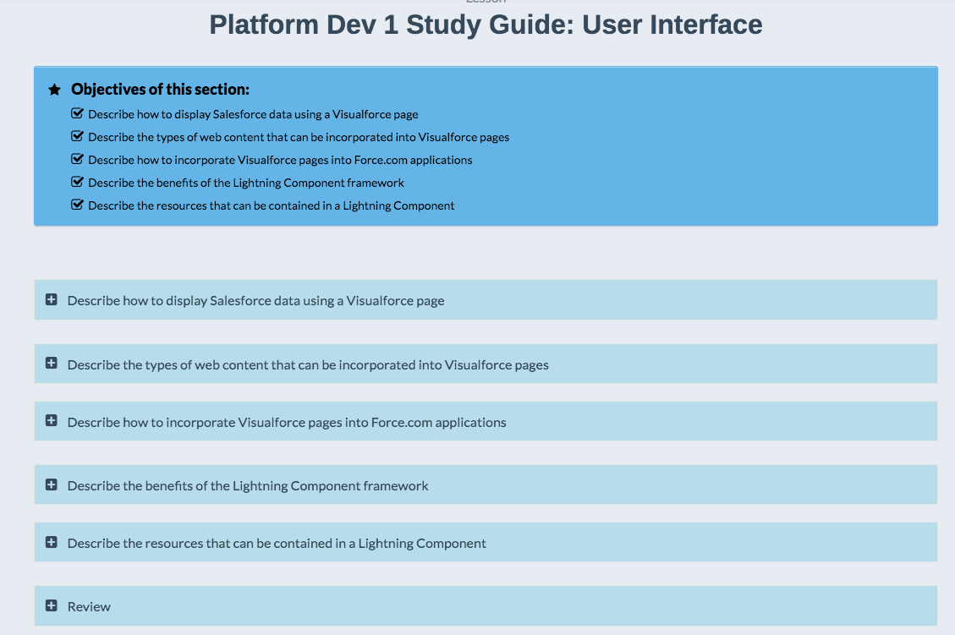Expand plus icon for Review accordion
The image size is (955, 635).
coord(51,605)
